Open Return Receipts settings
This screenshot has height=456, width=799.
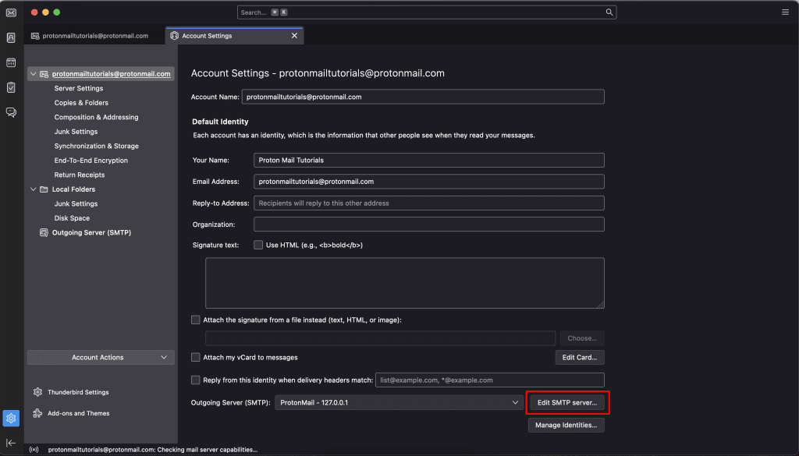coord(80,175)
